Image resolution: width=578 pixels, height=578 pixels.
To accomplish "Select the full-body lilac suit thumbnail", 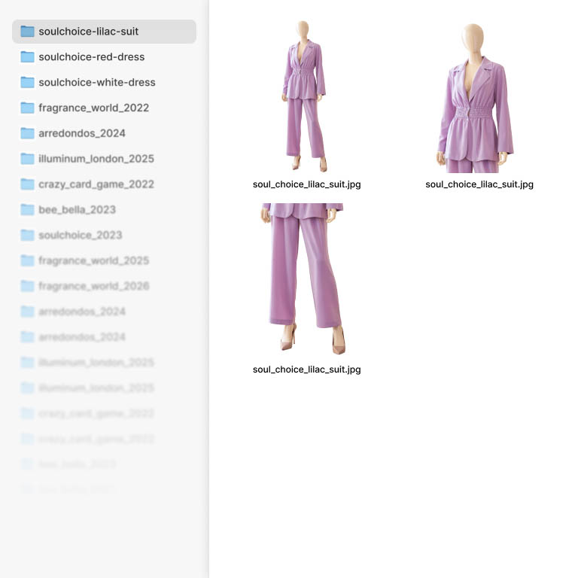I will pos(305,96).
